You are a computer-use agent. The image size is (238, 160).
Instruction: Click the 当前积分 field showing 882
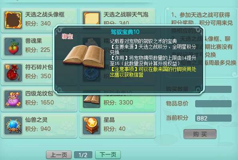pyautogui.click(x=213, y=118)
